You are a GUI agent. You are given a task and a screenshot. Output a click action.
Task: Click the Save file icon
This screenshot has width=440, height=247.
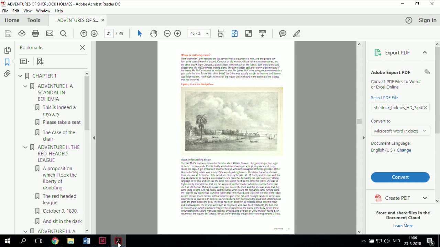[x=8, y=33]
